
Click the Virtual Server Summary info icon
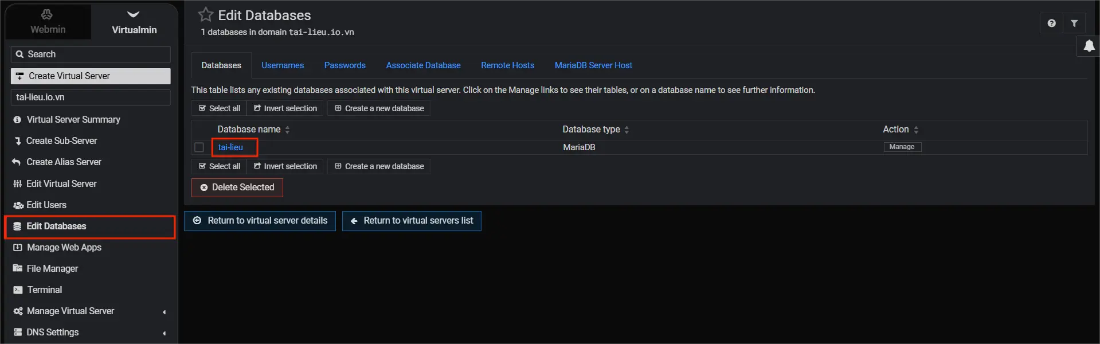[x=17, y=120]
